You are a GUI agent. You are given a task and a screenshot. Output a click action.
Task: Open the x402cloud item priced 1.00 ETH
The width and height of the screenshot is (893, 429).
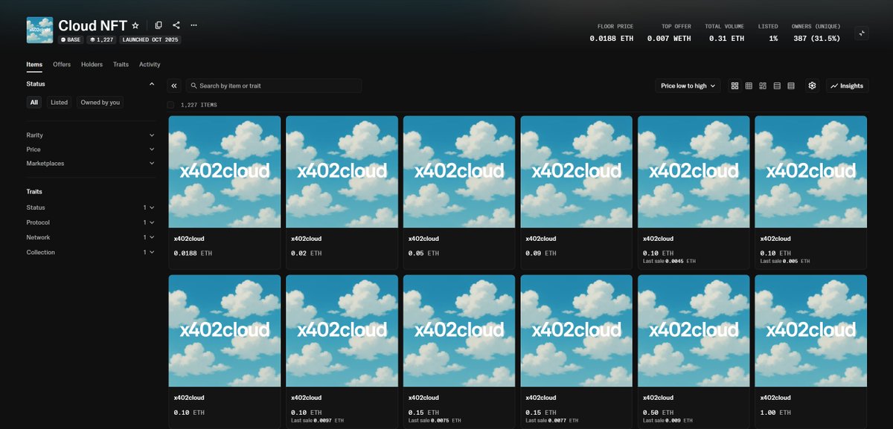[x=811, y=352]
